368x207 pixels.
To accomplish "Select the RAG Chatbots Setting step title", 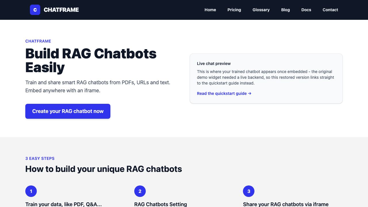I will click(161, 204).
